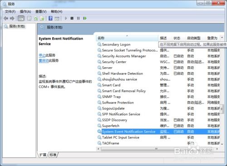Click the list's vertical scrollbar up arrow
The width and height of the screenshot is (227, 166).
222,37
